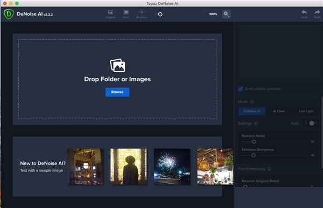Click the Recover Original Detail slider handle
This screenshot has width=323, height=208.
(x=245, y=186)
